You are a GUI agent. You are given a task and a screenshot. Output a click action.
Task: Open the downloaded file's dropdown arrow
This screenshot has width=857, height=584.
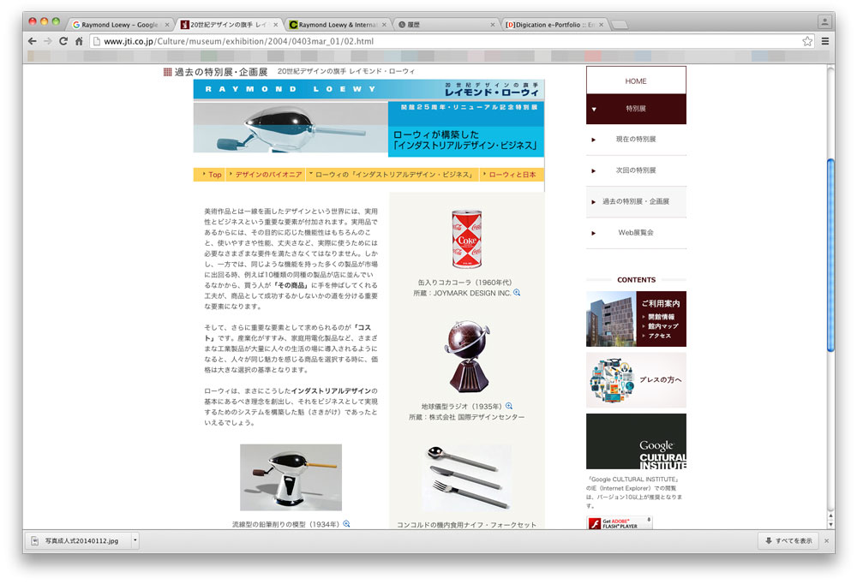(135, 540)
